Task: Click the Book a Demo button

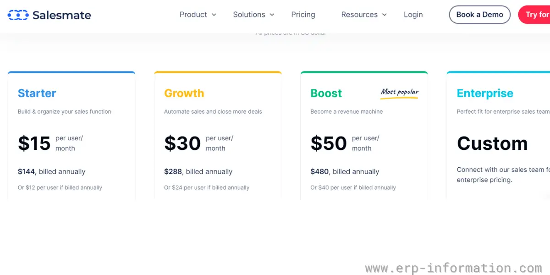Action: pos(479,15)
